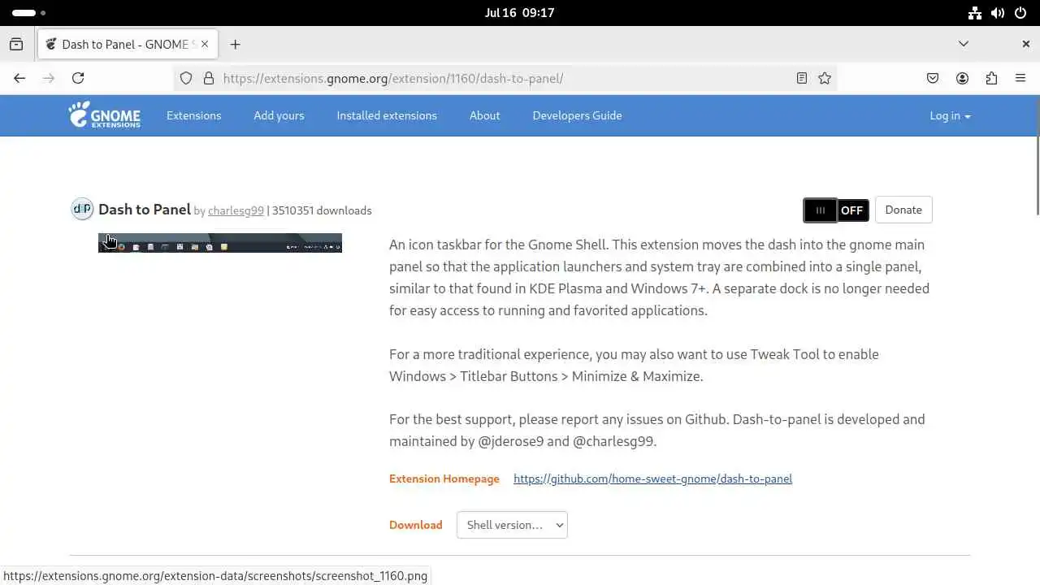Open the Extensions nav item

tap(193, 115)
